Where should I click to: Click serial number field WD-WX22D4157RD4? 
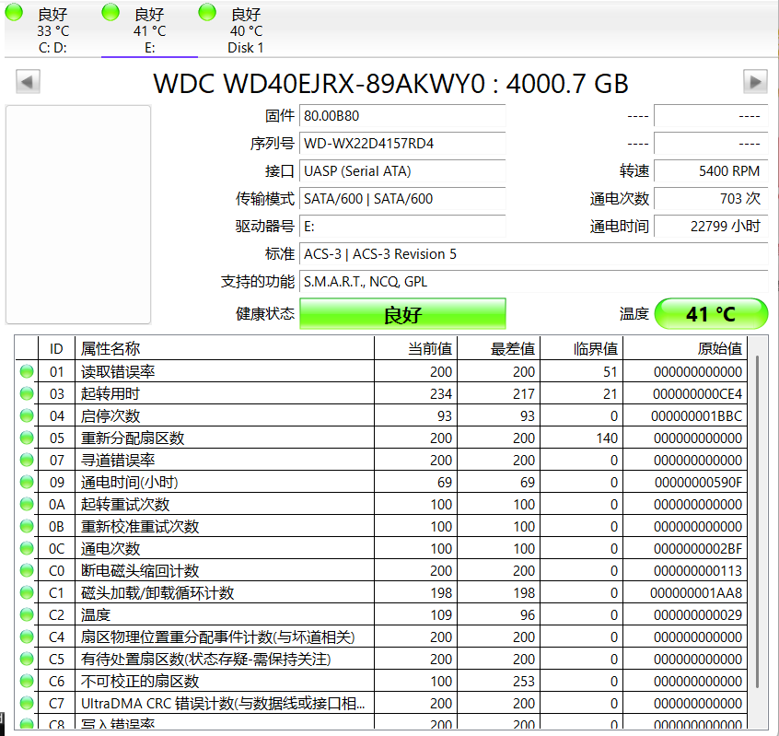[402, 144]
